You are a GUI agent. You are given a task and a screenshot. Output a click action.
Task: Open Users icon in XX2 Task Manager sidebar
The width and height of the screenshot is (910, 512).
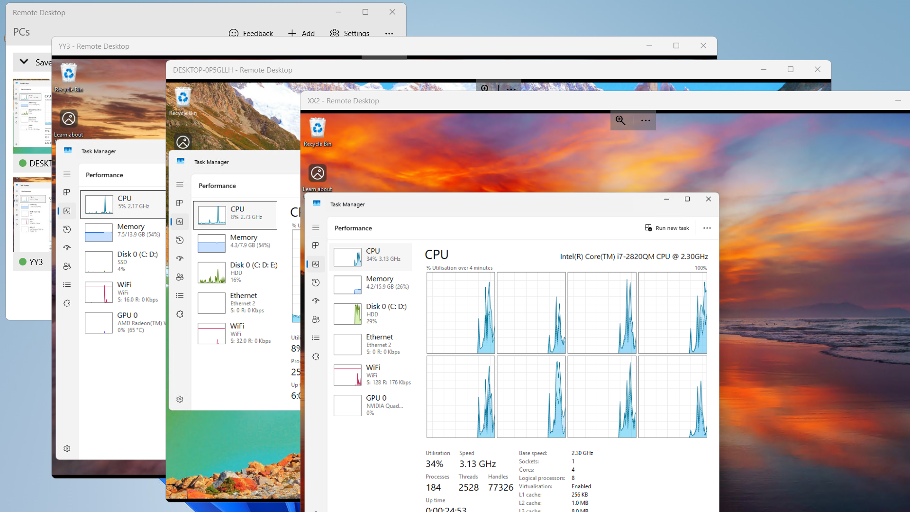point(316,320)
